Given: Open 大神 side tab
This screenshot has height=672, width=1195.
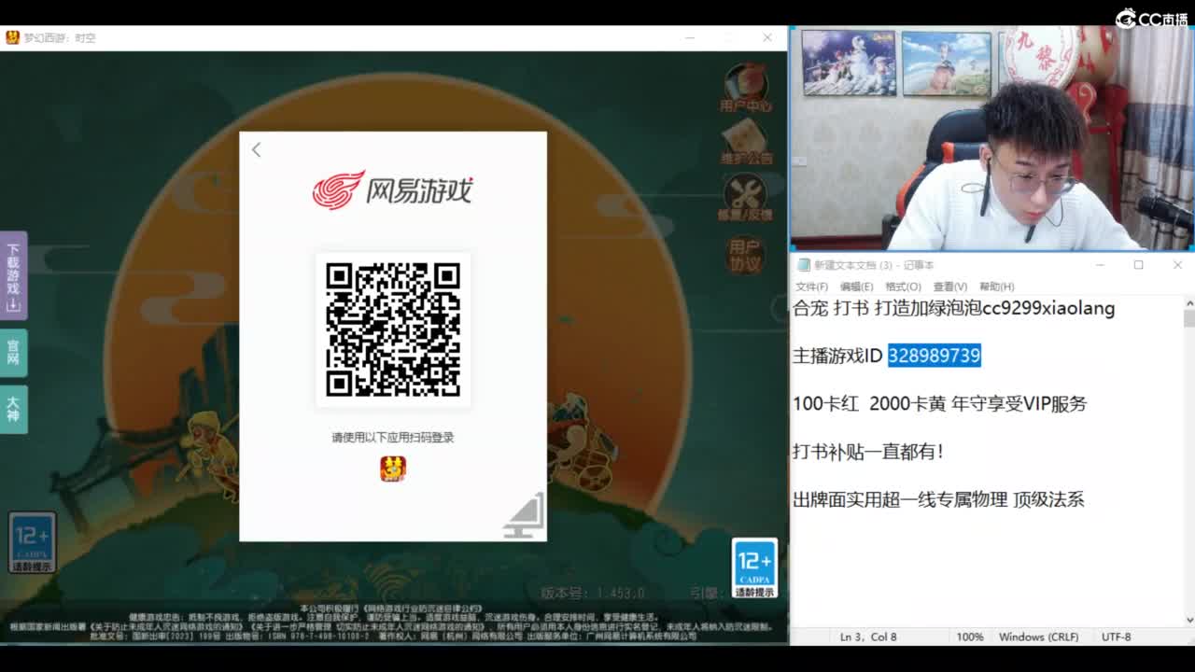Looking at the screenshot, I should (x=13, y=410).
